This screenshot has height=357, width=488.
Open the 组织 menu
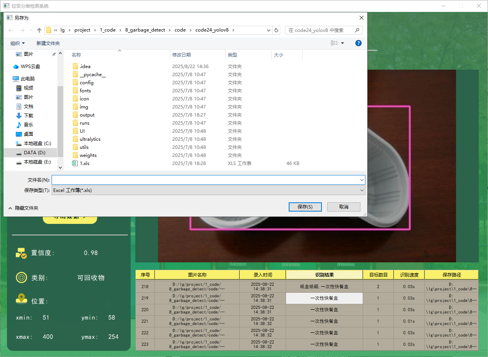coord(17,43)
